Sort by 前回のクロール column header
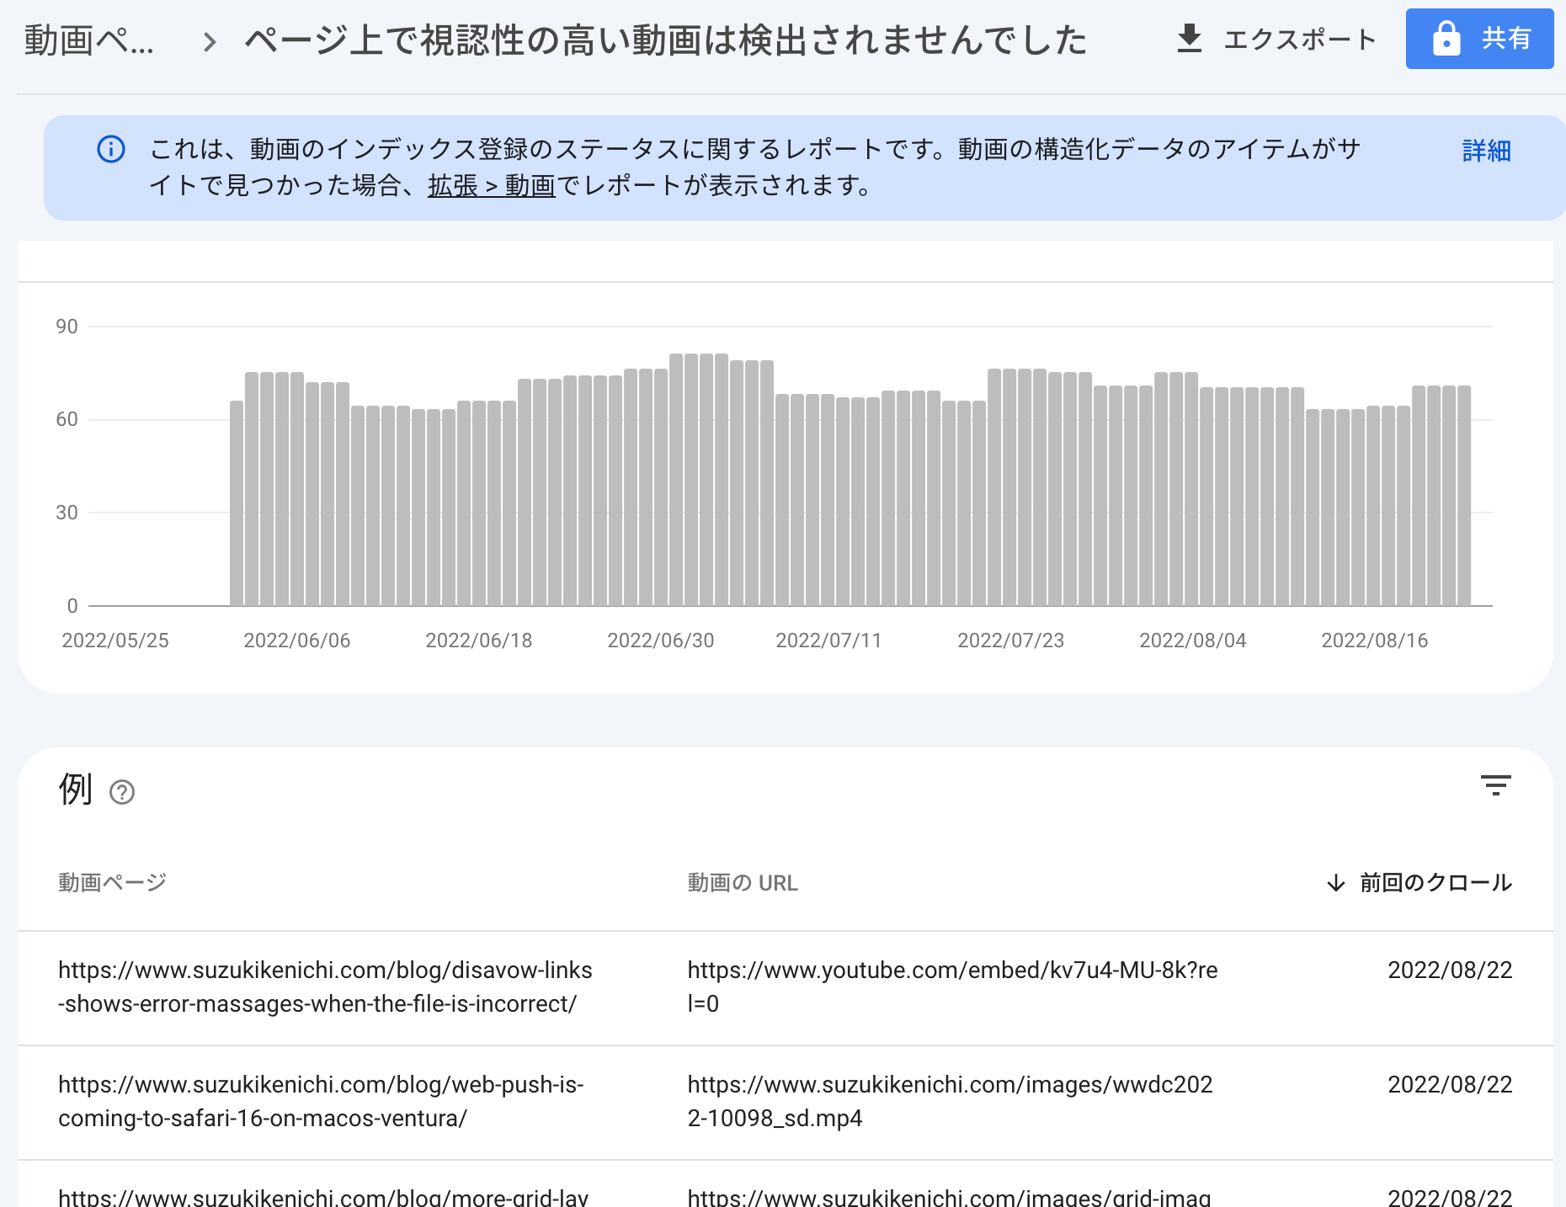The width and height of the screenshot is (1566, 1207). pos(1435,883)
